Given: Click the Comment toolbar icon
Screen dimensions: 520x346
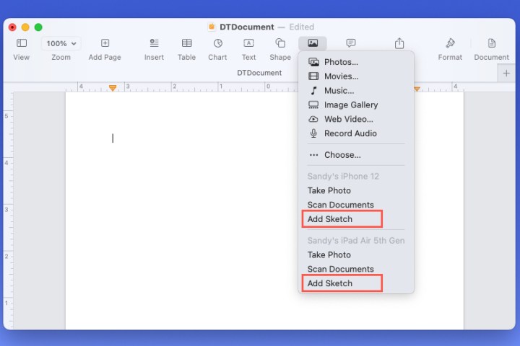Looking at the screenshot, I should (351, 44).
